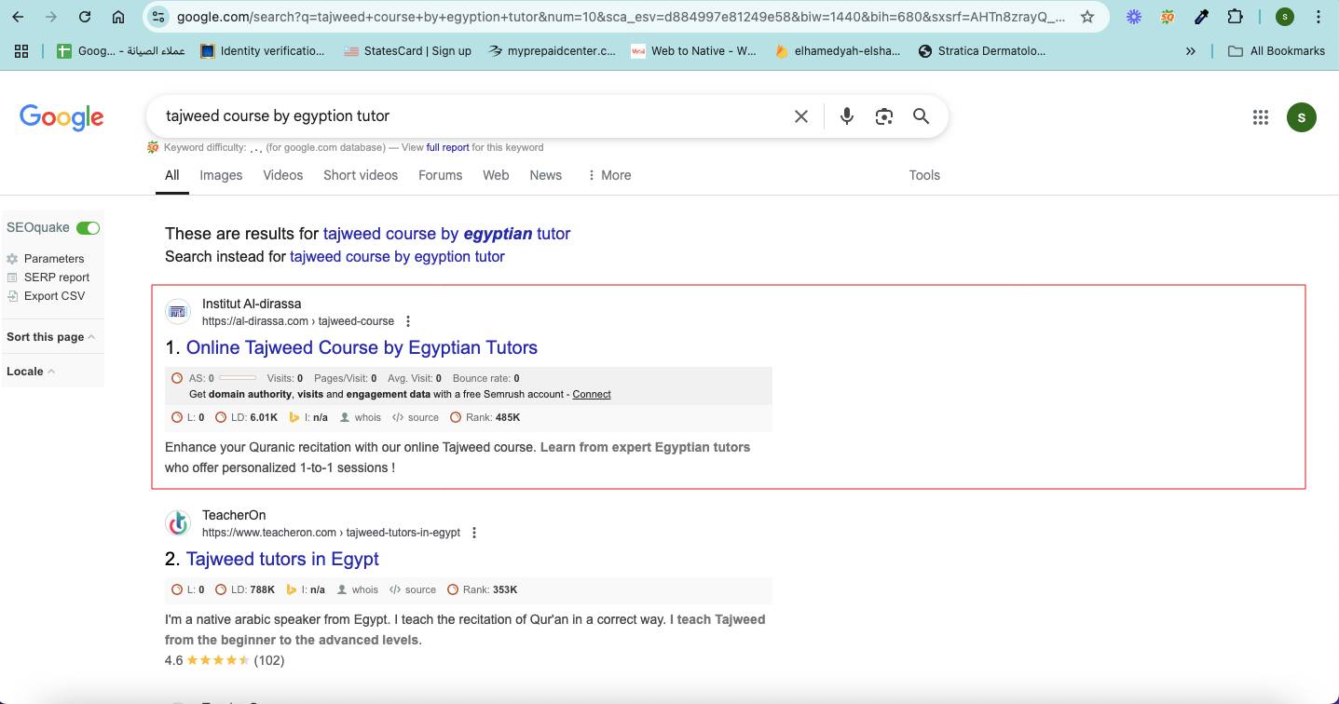The height and width of the screenshot is (704, 1339).
Task: Open options menu for teacheron.com result
Action: coord(474,533)
